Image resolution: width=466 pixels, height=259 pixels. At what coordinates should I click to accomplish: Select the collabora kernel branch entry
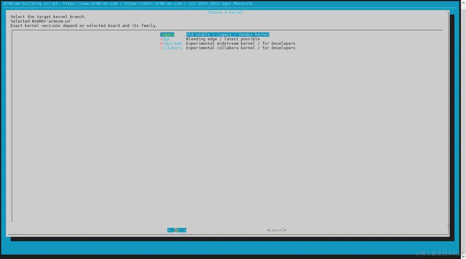click(x=171, y=48)
